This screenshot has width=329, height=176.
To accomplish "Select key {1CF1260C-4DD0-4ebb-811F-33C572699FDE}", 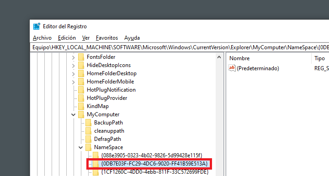I will pos(155,172).
